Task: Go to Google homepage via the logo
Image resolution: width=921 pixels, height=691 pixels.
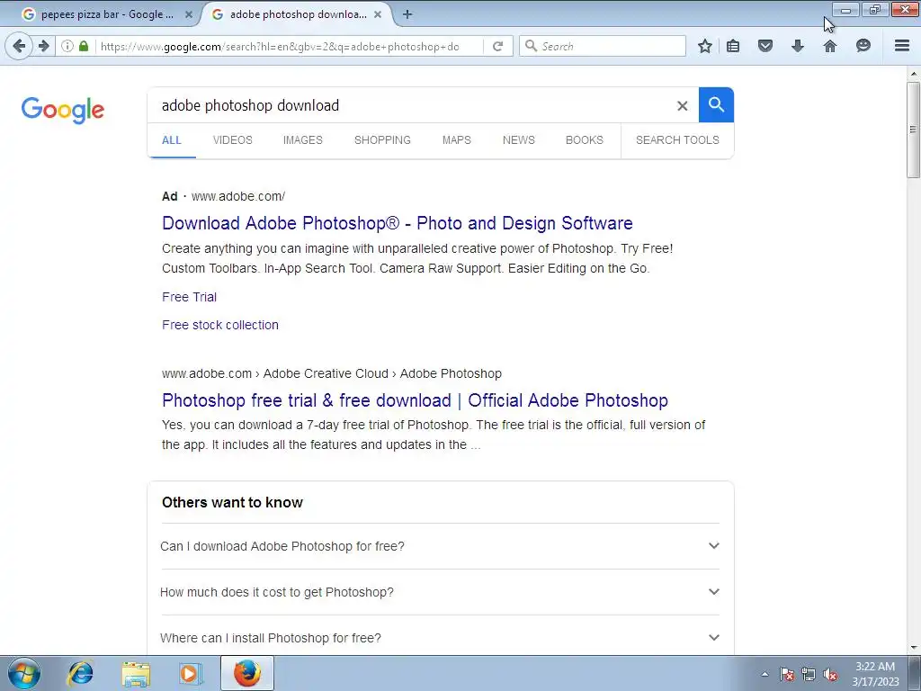Action: (62, 111)
